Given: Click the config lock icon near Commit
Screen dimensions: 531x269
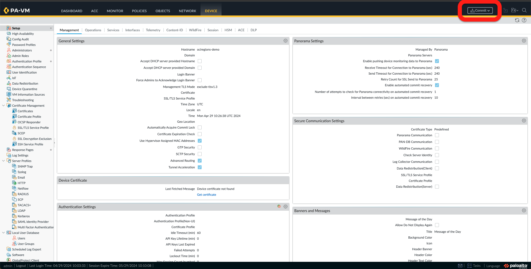Looking at the screenshot, I should click(505, 10).
